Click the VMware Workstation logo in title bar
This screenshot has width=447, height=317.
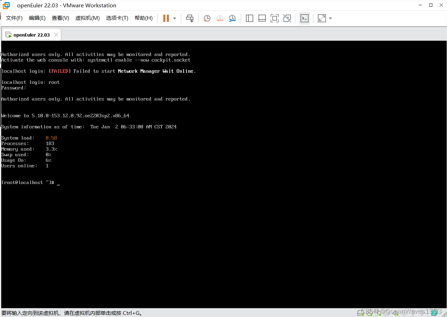click(x=6, y=5)
